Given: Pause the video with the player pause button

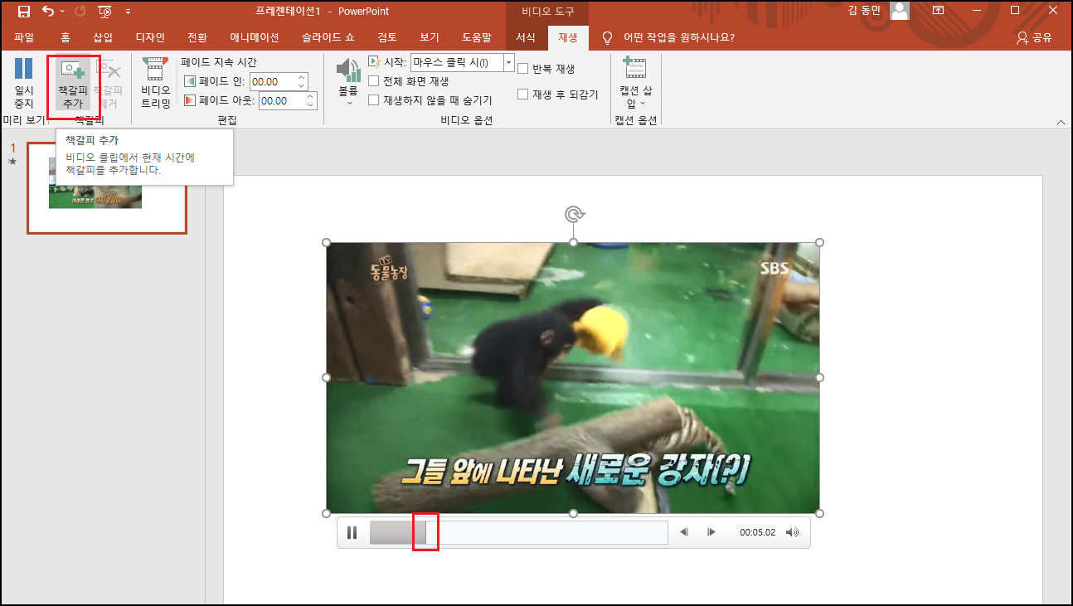Looking at the screenshot, I should point(352,532).
